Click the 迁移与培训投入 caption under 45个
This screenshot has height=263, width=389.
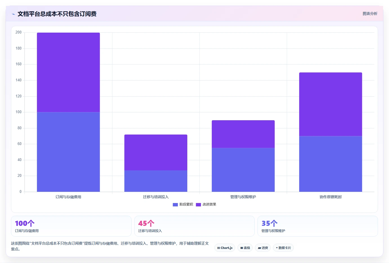click(x=150, y=231)
